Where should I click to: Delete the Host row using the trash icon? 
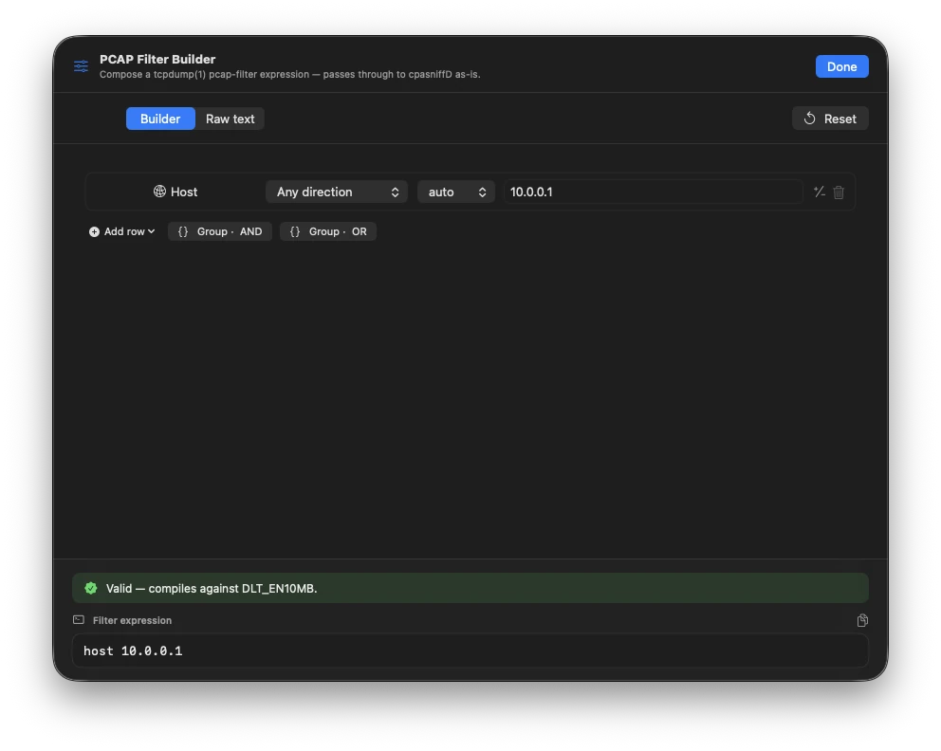[839, 192]
